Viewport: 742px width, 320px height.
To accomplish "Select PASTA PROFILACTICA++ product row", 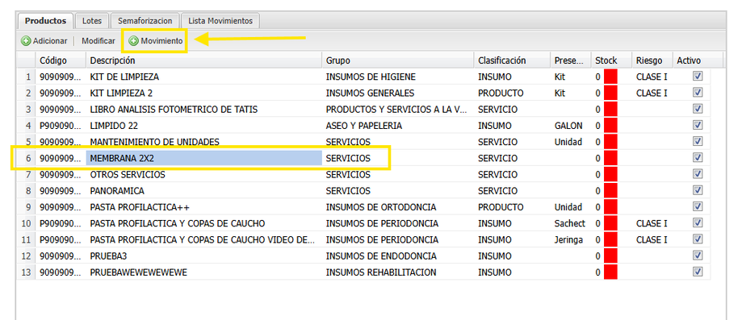I will (363, 207).
